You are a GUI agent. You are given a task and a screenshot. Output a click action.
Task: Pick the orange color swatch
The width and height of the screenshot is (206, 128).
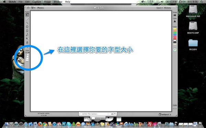tap(175, 31)
